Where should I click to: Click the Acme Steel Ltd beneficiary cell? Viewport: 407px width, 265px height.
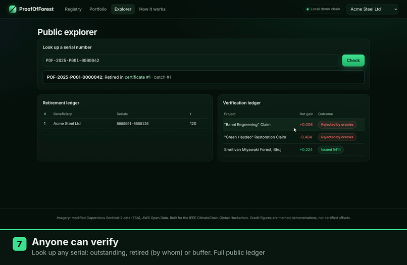67,124
